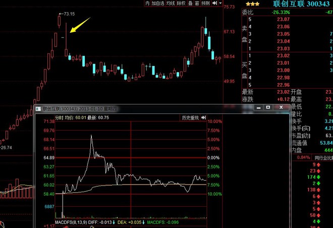Click the 叠 overlay toolbar button

190,3
